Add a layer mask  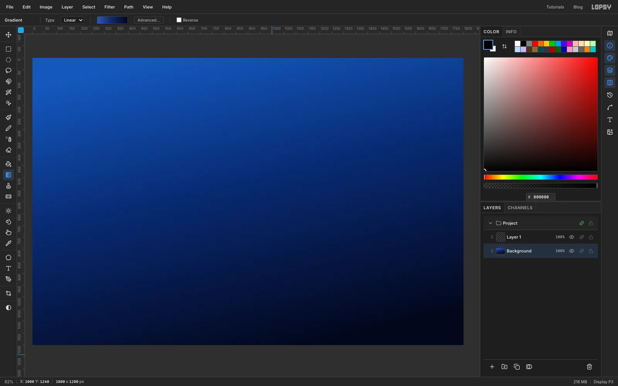click(x=529, y=367)
